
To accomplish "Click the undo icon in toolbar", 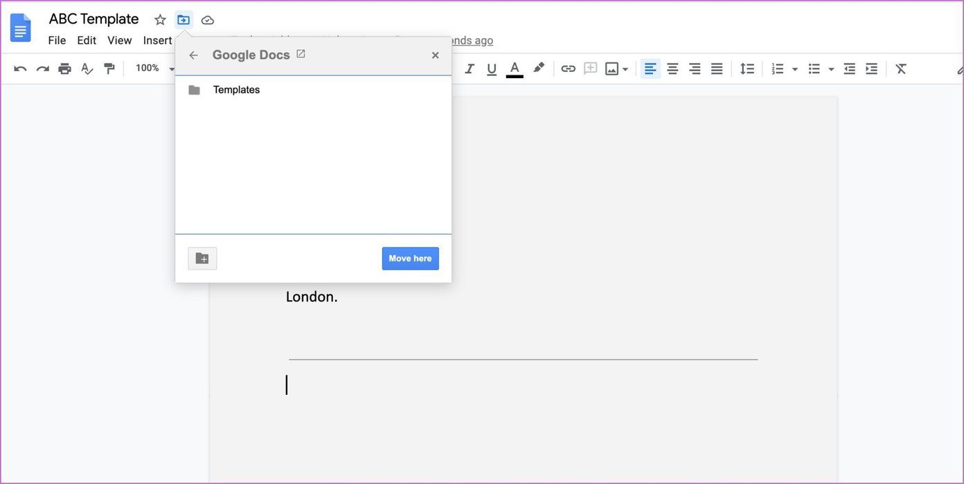I will (20, 68).
